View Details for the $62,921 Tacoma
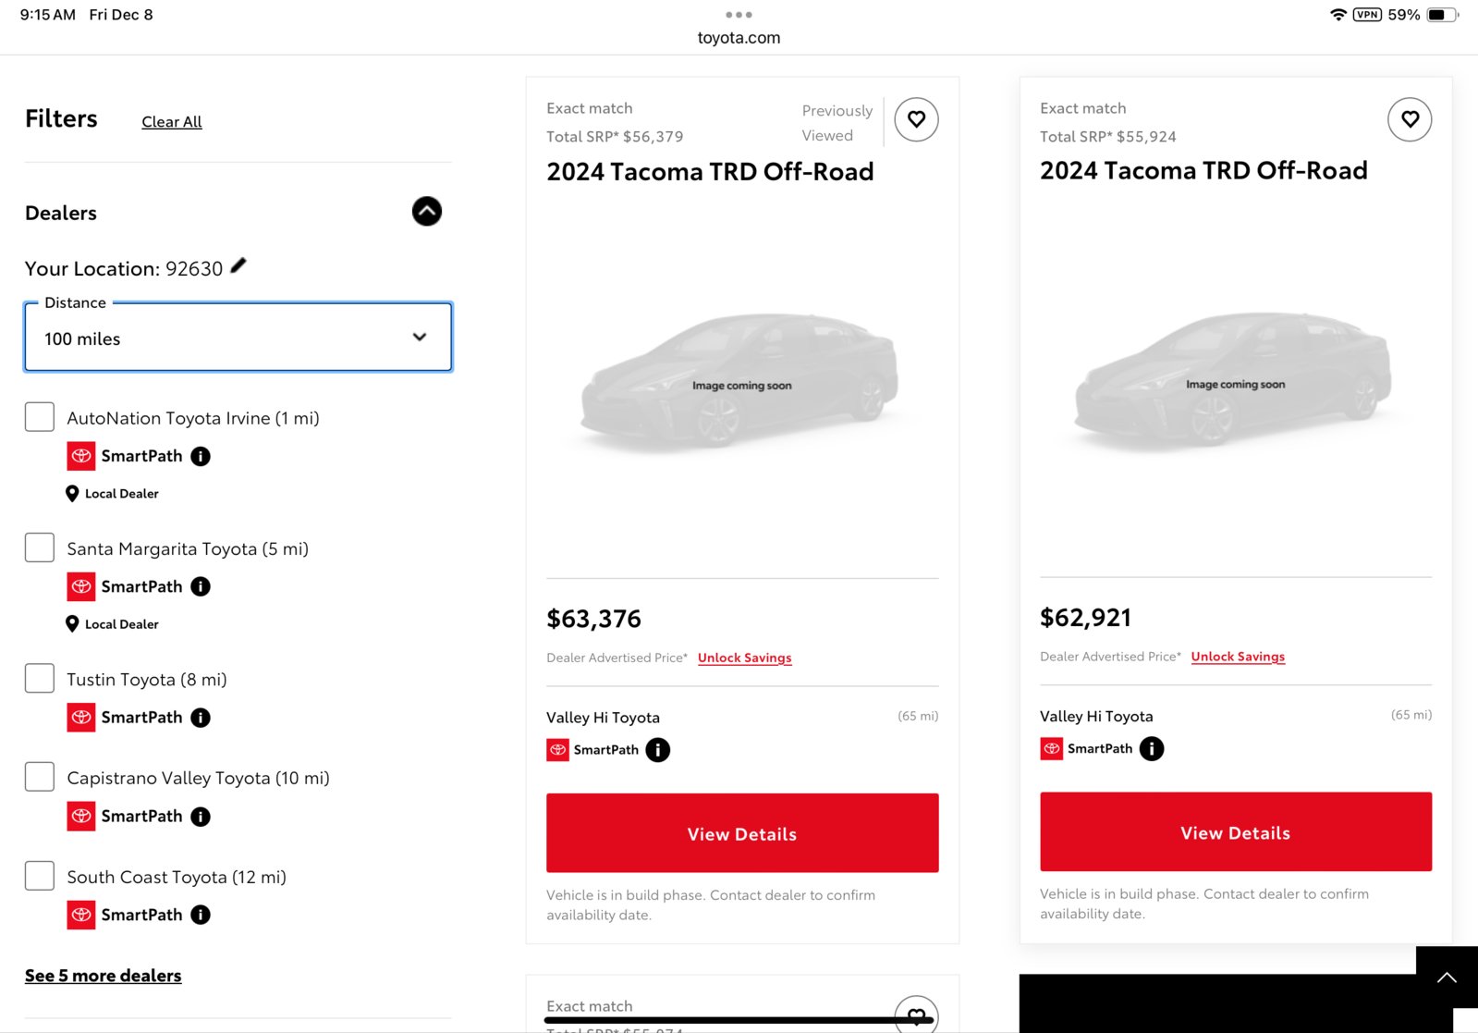This screenshot has height=1033, width=1478. 1235,832
